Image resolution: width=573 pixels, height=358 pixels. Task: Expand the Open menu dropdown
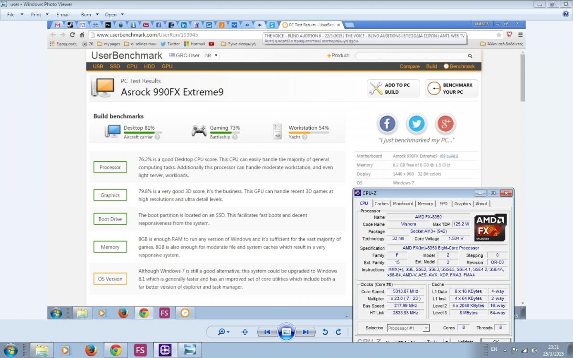point(114,15)
